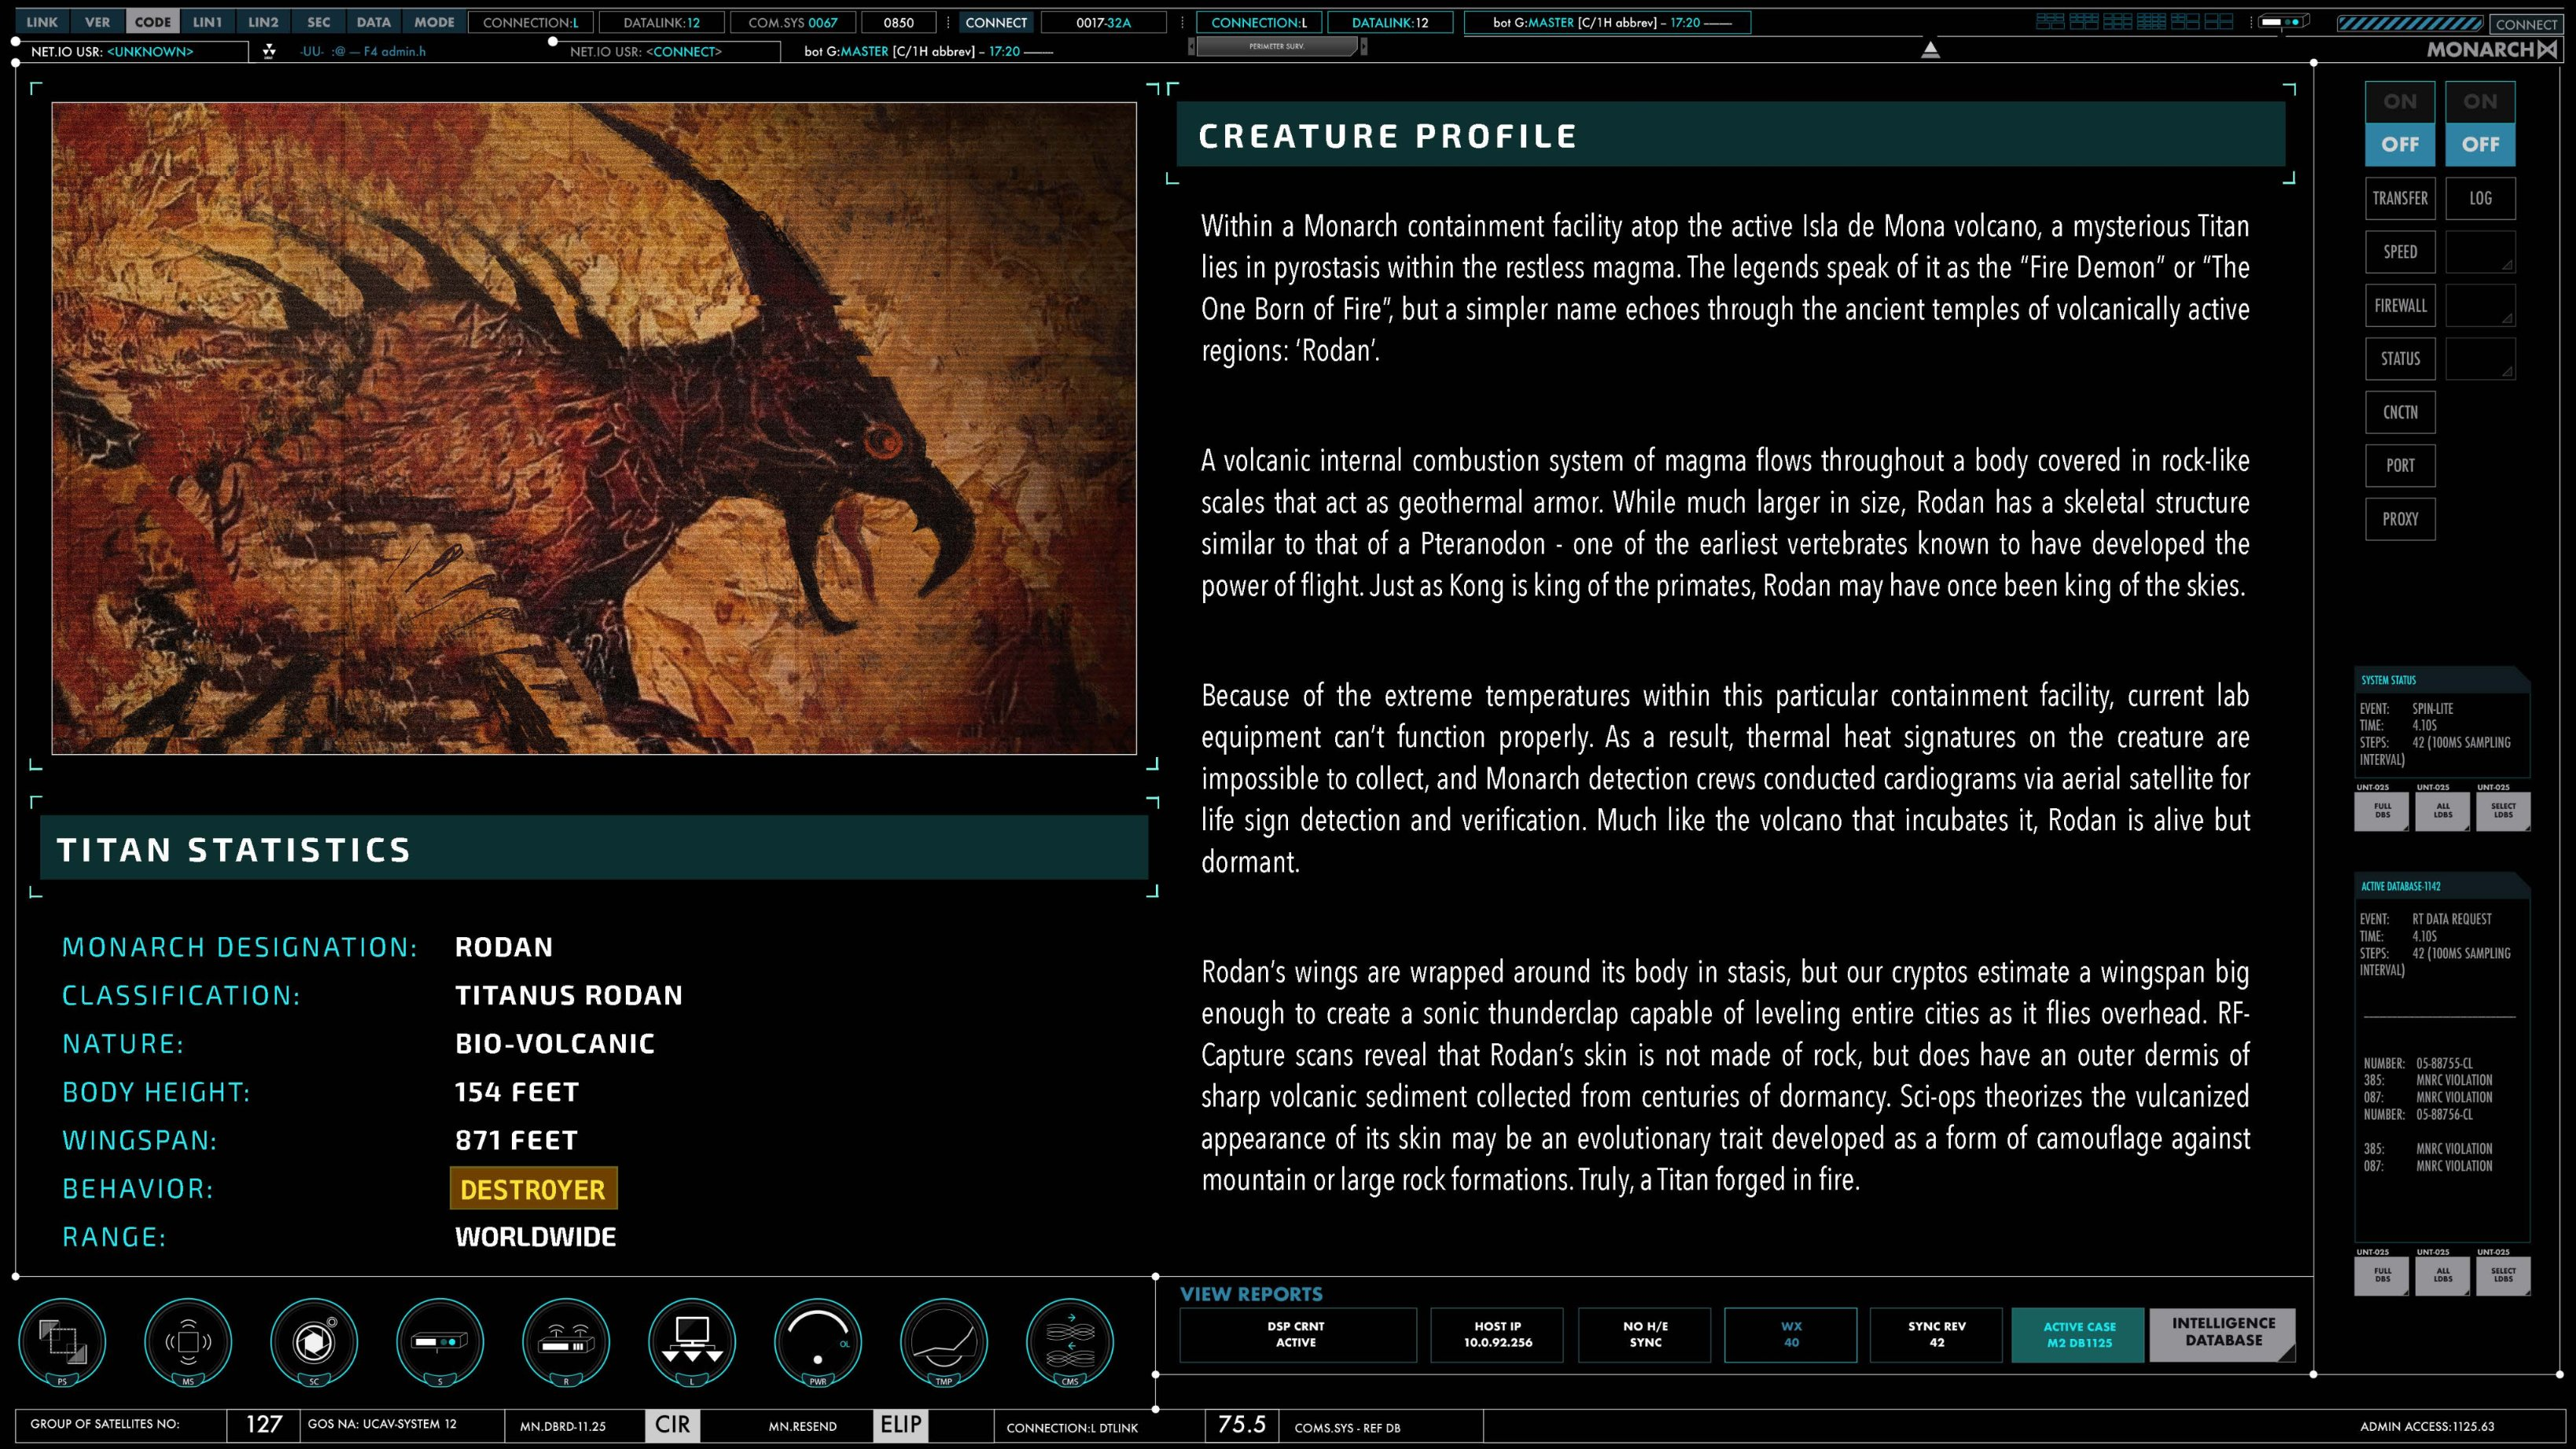Open the LIN2 tab
2576x1449 pixels.
(264, 22)
